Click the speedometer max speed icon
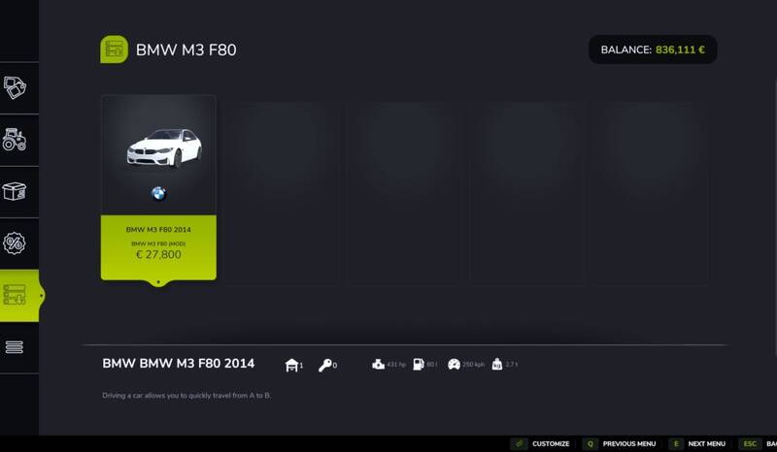Image resolution: width=777 pixels, height=452 pixels. point(454,365)
